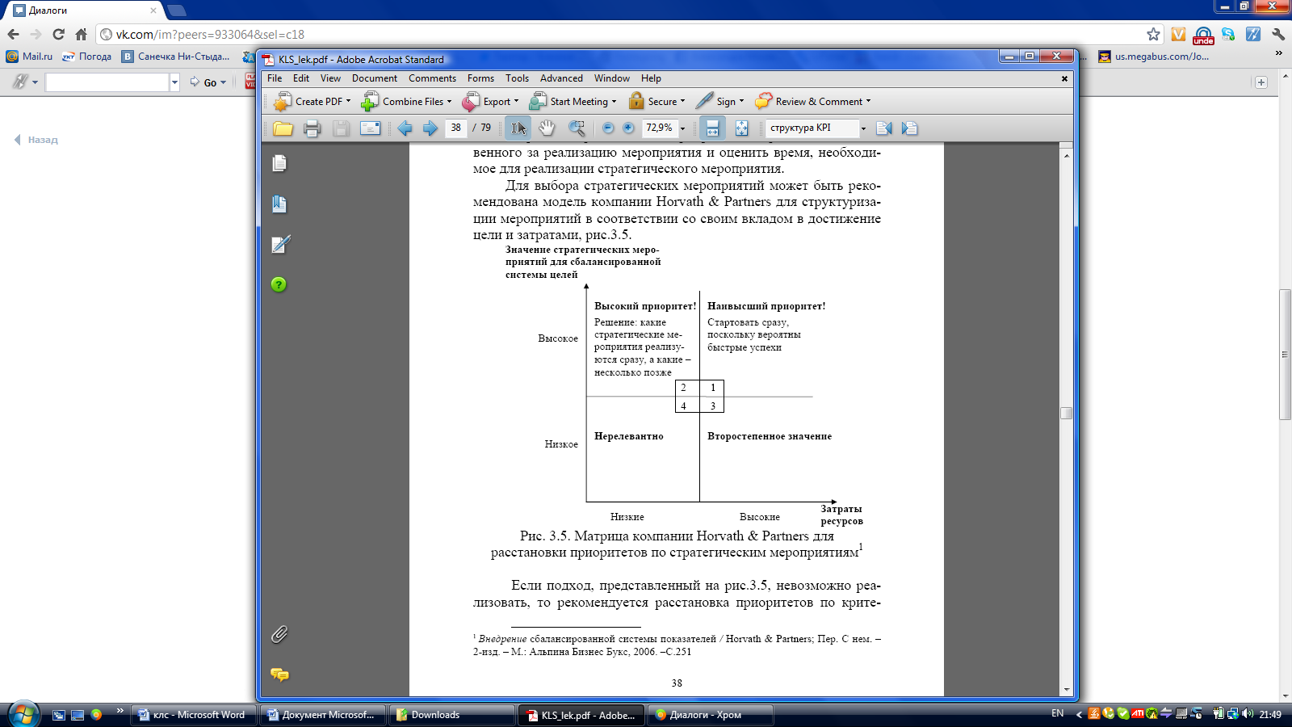Image resolution: width=1292 pixels, height=727 pixels.
Task: Open the File menu in Acrobat
Action: coord(275,78)
